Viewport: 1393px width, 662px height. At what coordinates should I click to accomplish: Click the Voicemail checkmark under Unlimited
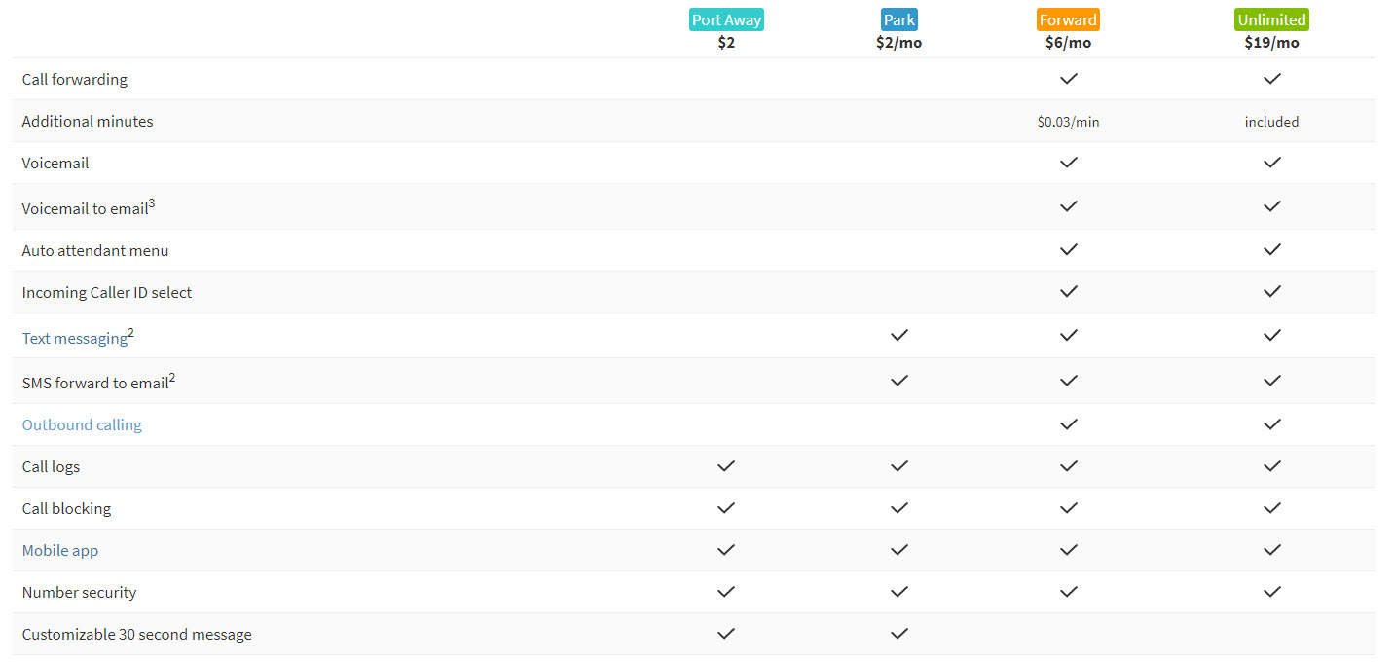1271,163
